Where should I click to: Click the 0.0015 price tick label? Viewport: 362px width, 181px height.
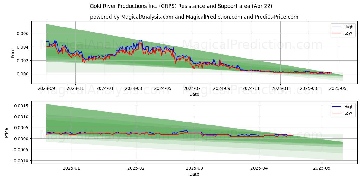[22, 106]
